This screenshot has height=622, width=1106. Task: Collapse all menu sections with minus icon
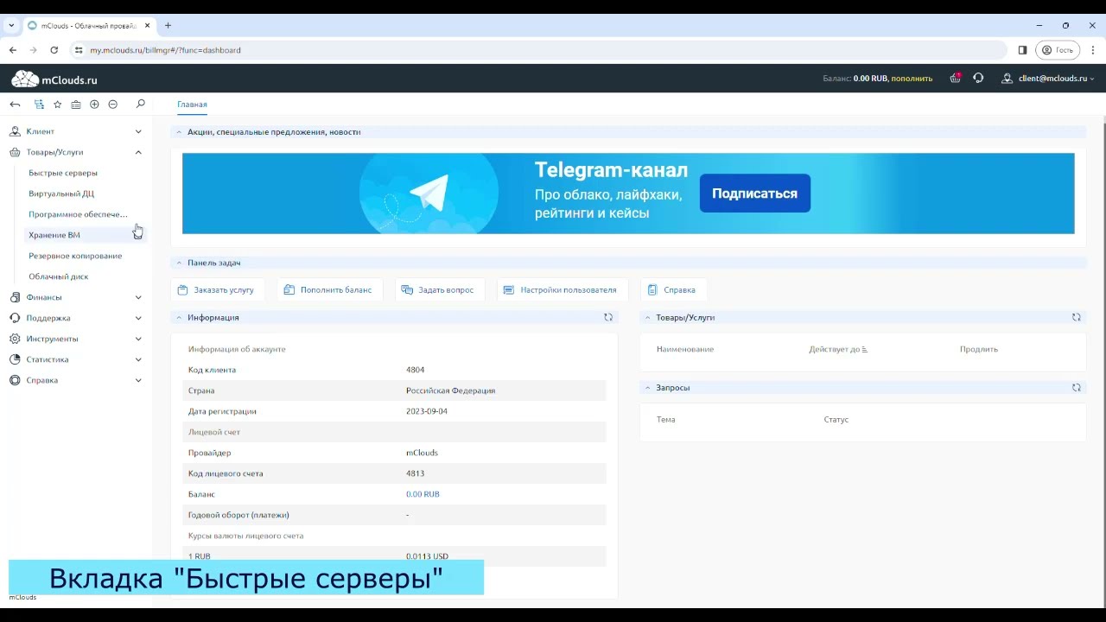[x=112, y=105]
